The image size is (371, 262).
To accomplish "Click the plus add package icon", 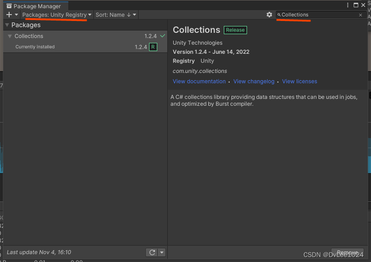I will 9,15.
